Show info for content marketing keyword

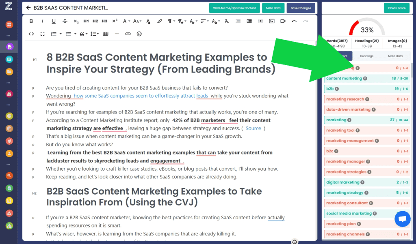pyautogui.click(x=365, y=79)
